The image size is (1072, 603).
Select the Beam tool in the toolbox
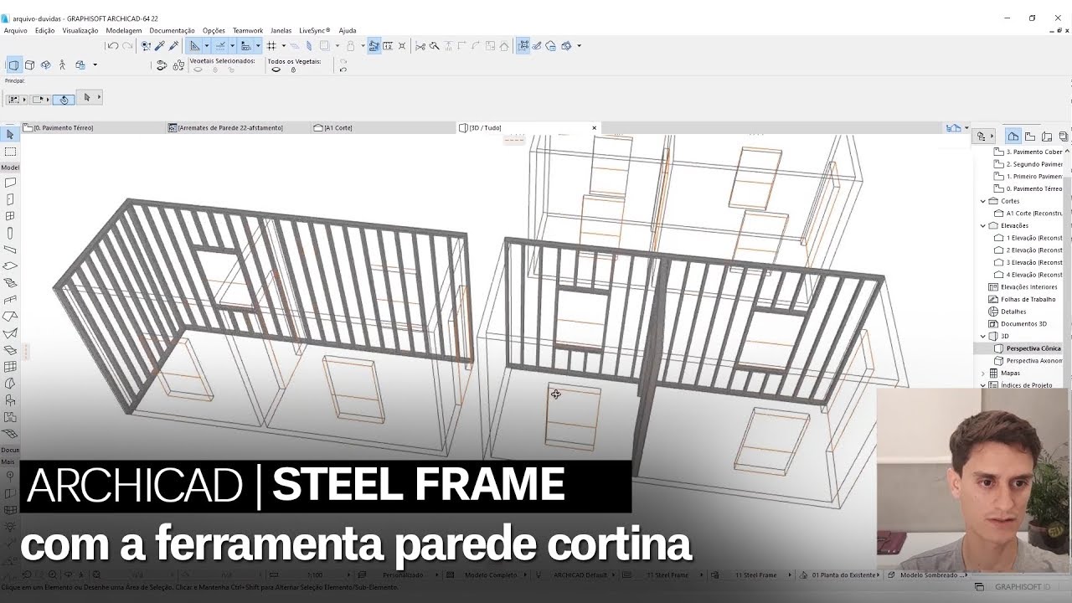tap(10, 250)
